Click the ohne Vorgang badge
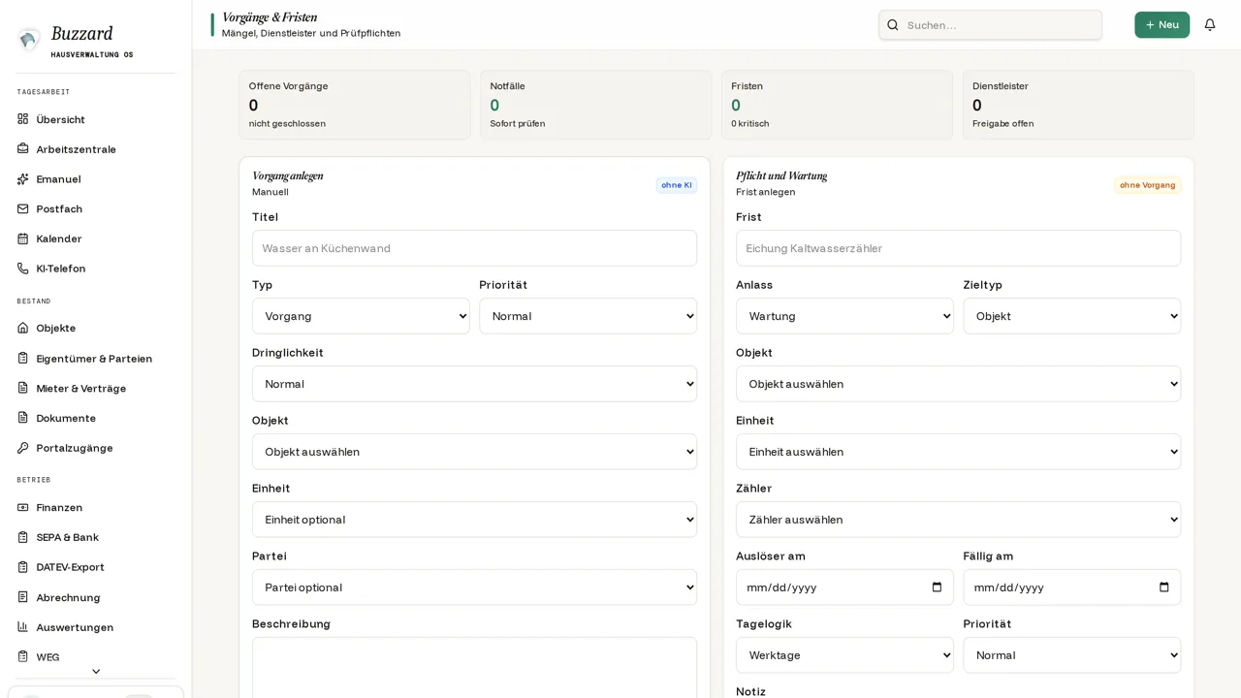Image resolution: width=1241 pixels, height=698 pixels. (1147, 185)
